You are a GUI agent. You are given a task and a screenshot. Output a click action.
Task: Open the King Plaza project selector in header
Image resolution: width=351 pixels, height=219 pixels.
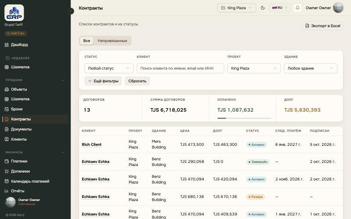tap(236, 8)
